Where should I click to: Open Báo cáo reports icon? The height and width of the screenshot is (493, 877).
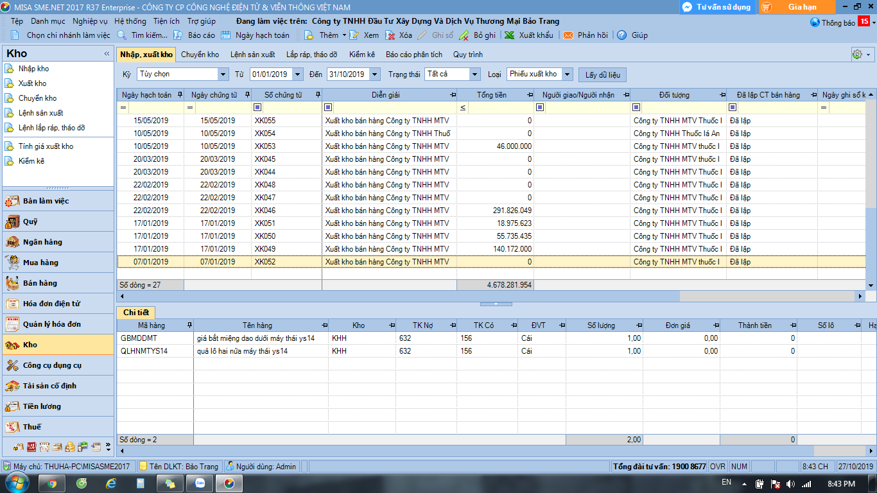pyautogui.click(x=179, y=35)
